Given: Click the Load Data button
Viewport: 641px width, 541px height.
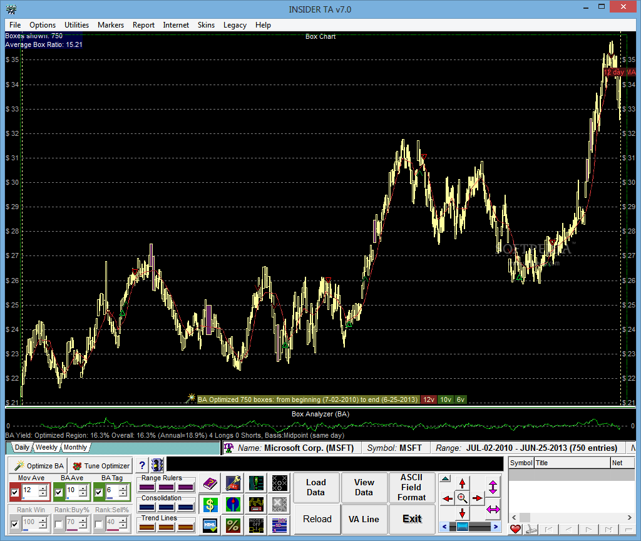Looking at the screenshot, I should (x=316, y=487).
